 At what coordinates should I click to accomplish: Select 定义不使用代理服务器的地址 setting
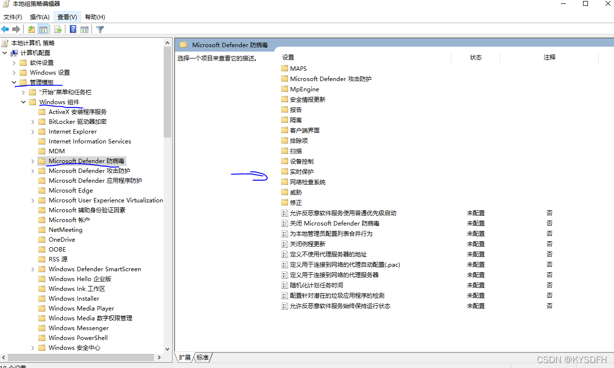(328, 254)
